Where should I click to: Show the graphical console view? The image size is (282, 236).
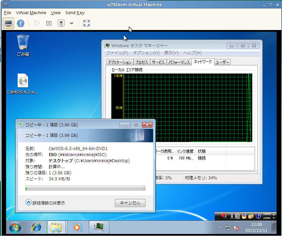click(8, 23)
